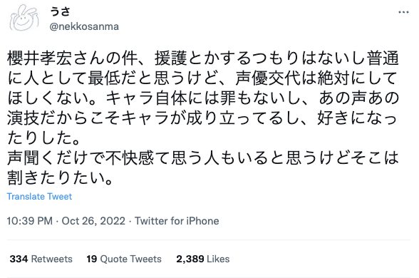419x278 pixels.
Task: View the 19 Quote Tweets
Action: (x=124, y=259)
